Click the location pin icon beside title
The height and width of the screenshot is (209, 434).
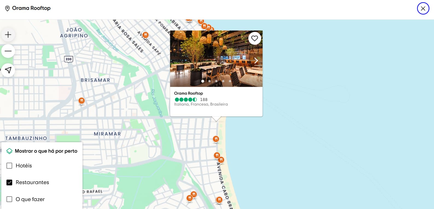point(7,8)
